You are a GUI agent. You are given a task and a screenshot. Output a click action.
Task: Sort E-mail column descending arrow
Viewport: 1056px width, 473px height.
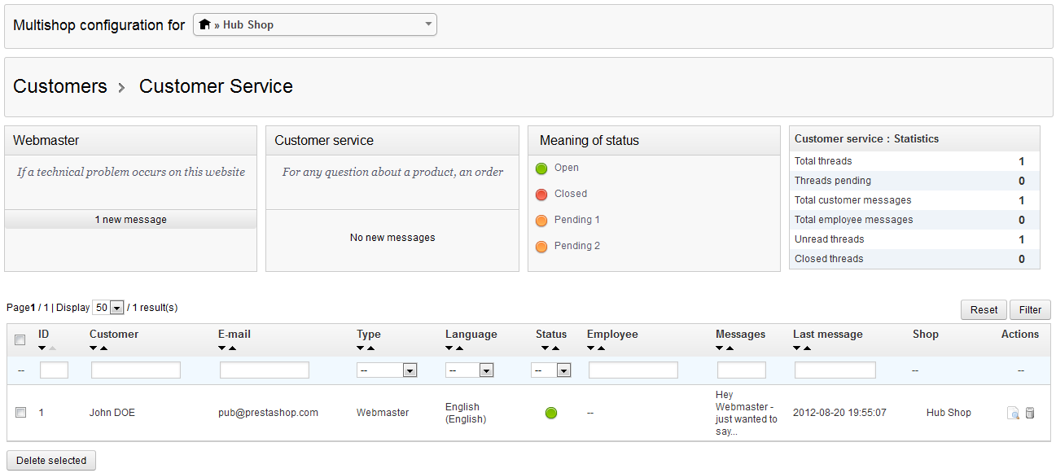coord(223,348)
